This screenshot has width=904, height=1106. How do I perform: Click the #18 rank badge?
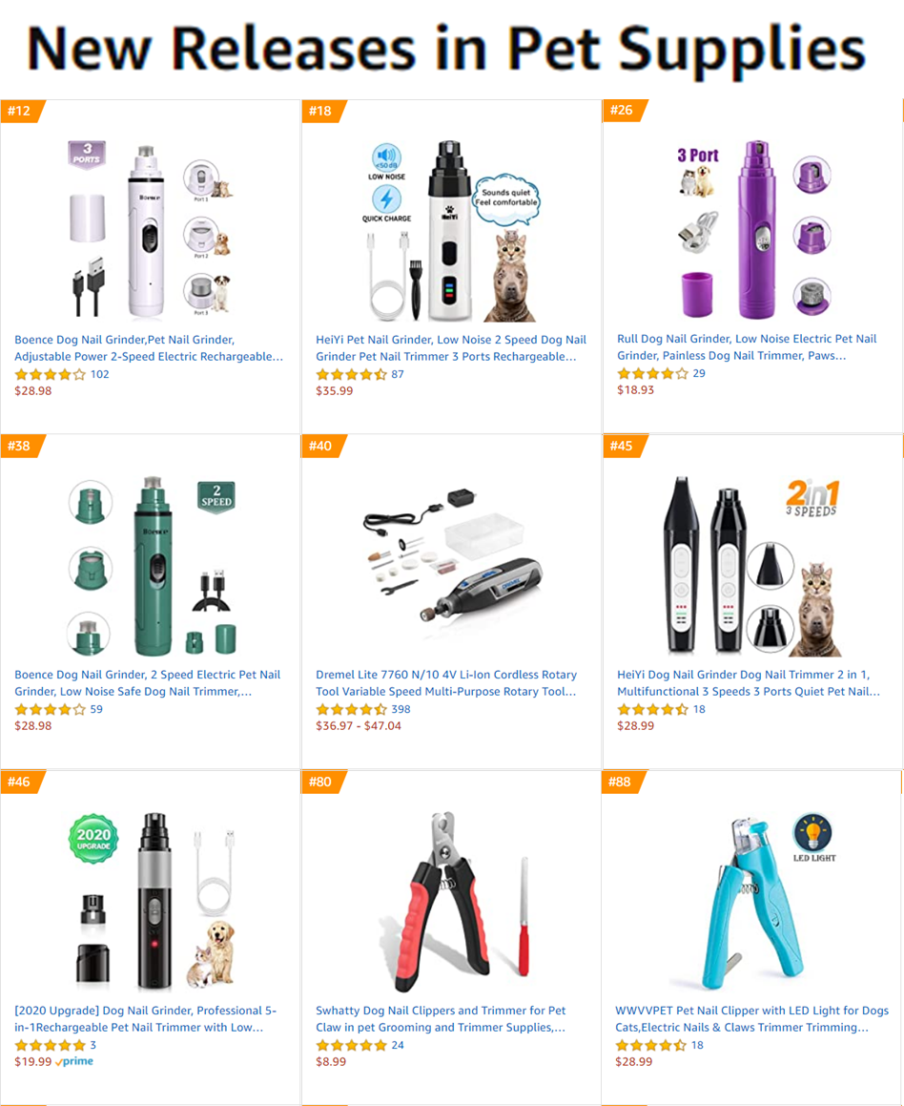(322, 111)
